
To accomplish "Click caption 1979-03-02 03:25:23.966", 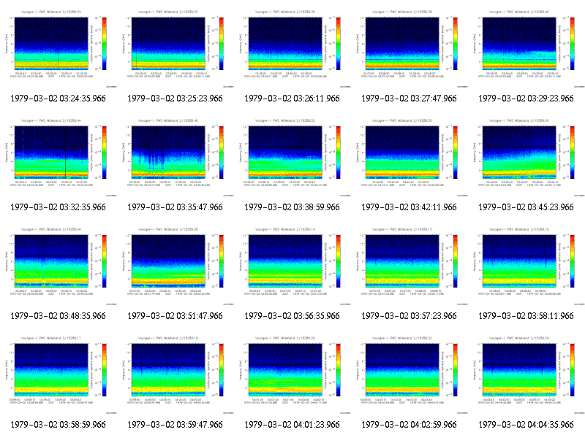I will click(175, 99).
